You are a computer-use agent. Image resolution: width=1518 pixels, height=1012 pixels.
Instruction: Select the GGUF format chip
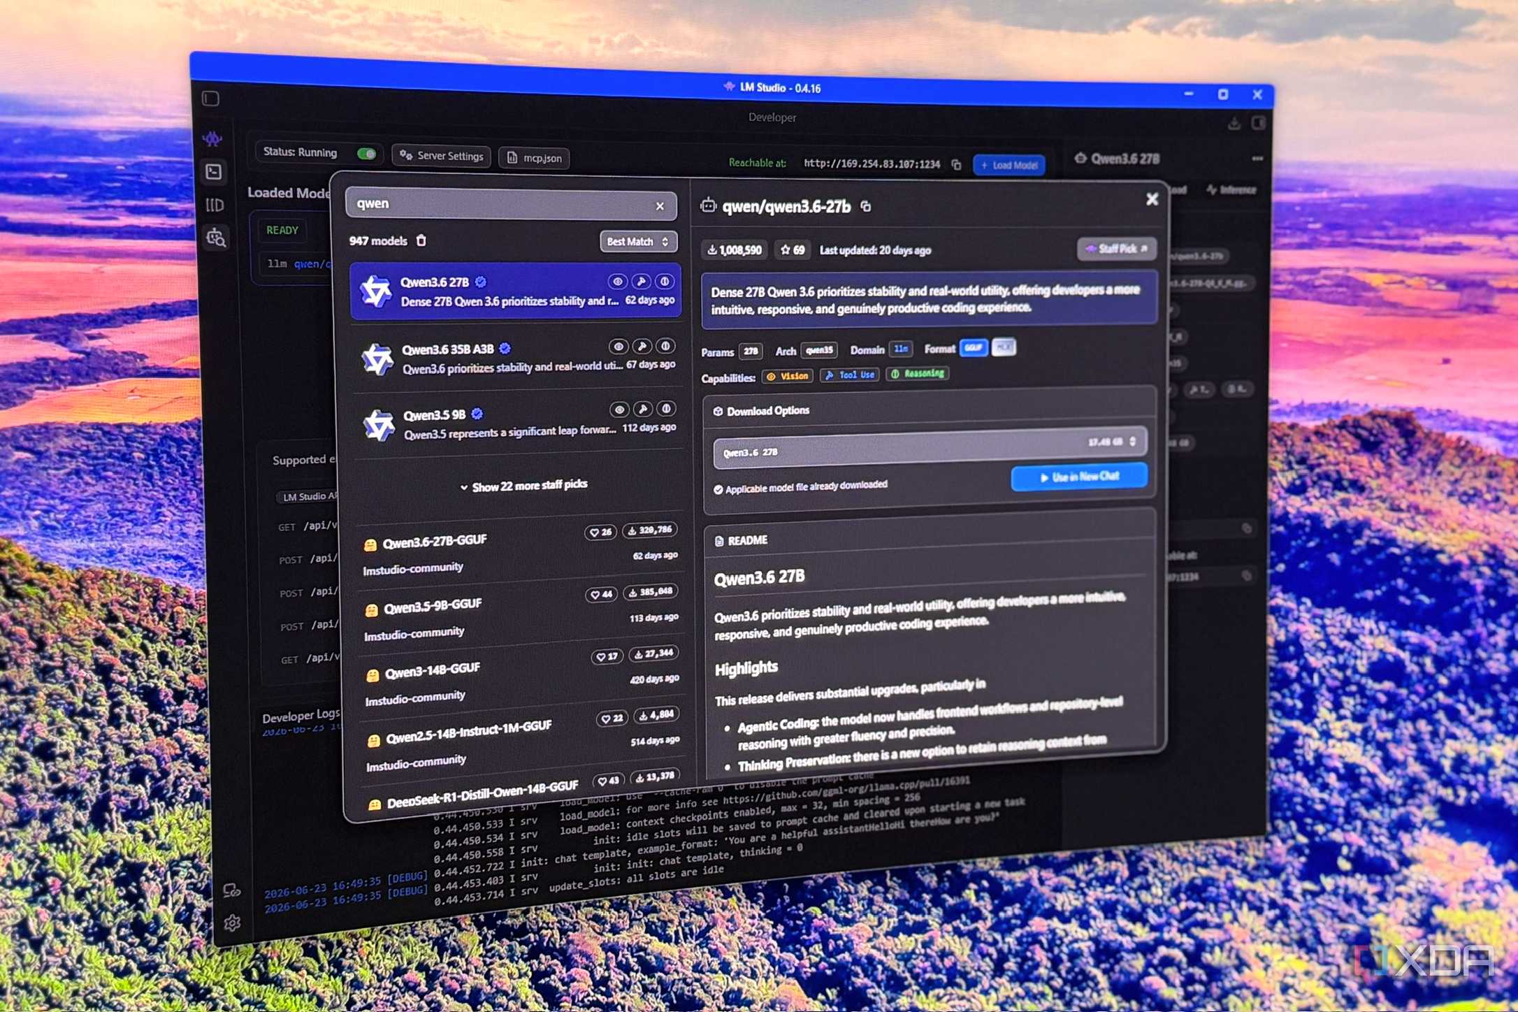pyautogui.click(x=973, y=348)
